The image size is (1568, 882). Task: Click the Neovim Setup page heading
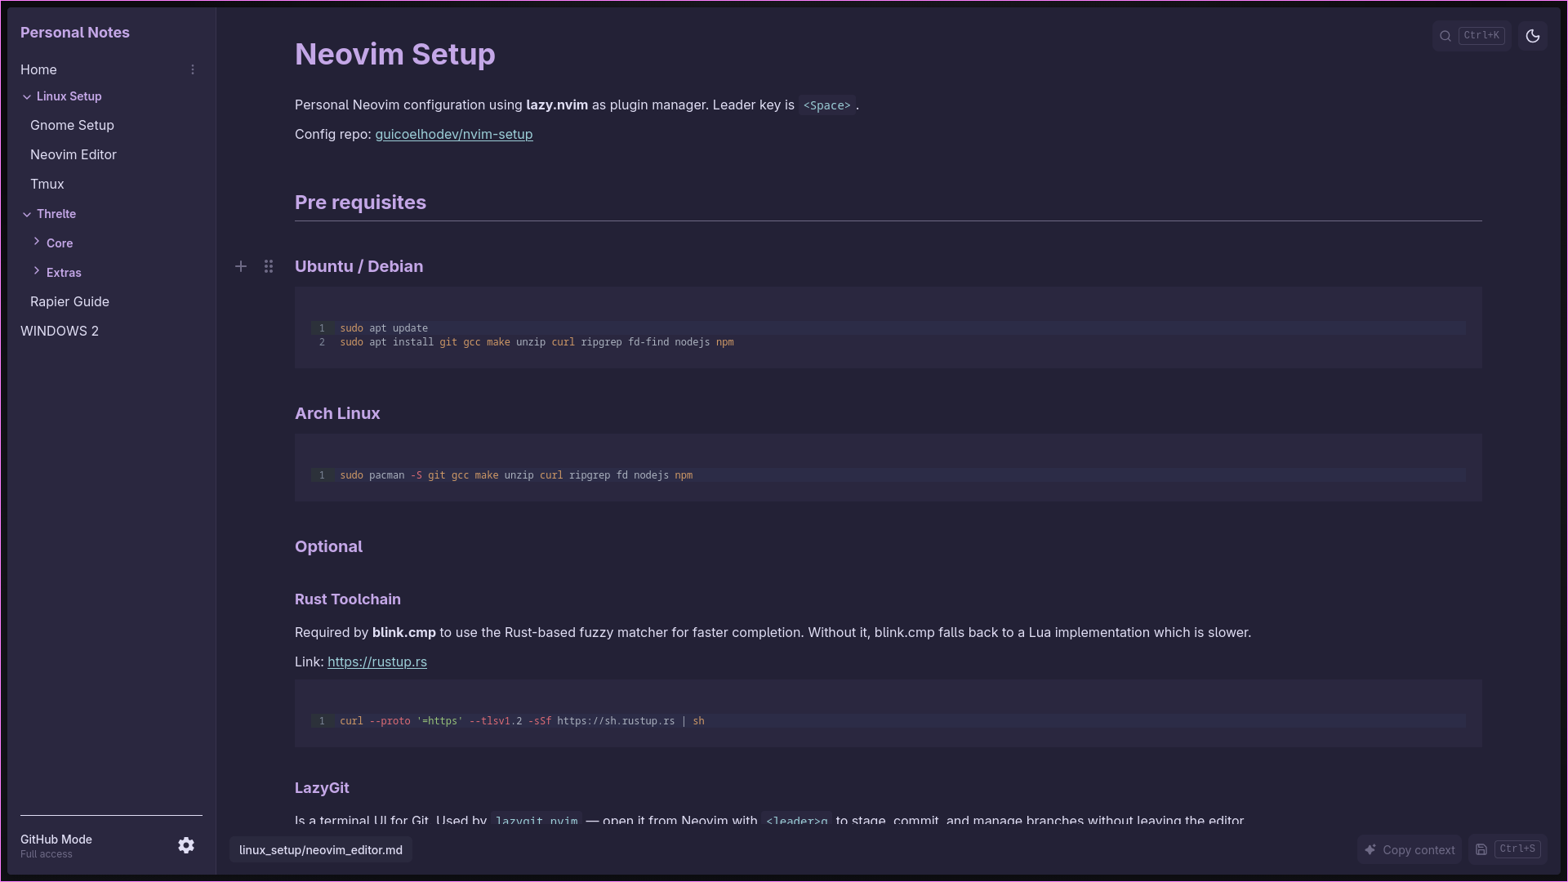pos(395,55)
